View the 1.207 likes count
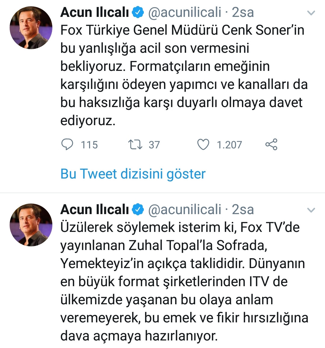Image resolution: width=325 pixels, height=348 pixels. click(229, 144)
